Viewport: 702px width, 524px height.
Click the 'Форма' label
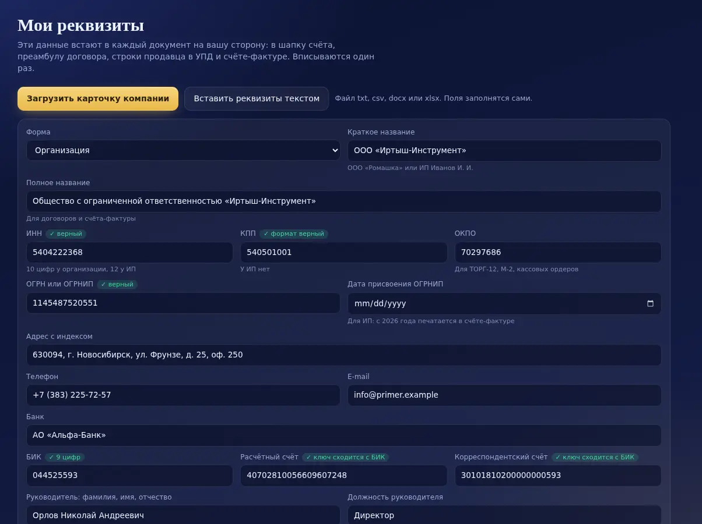click(38, 132)
